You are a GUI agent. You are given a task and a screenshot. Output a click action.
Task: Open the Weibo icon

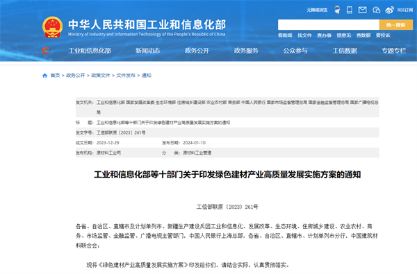[x=390, y=10]
